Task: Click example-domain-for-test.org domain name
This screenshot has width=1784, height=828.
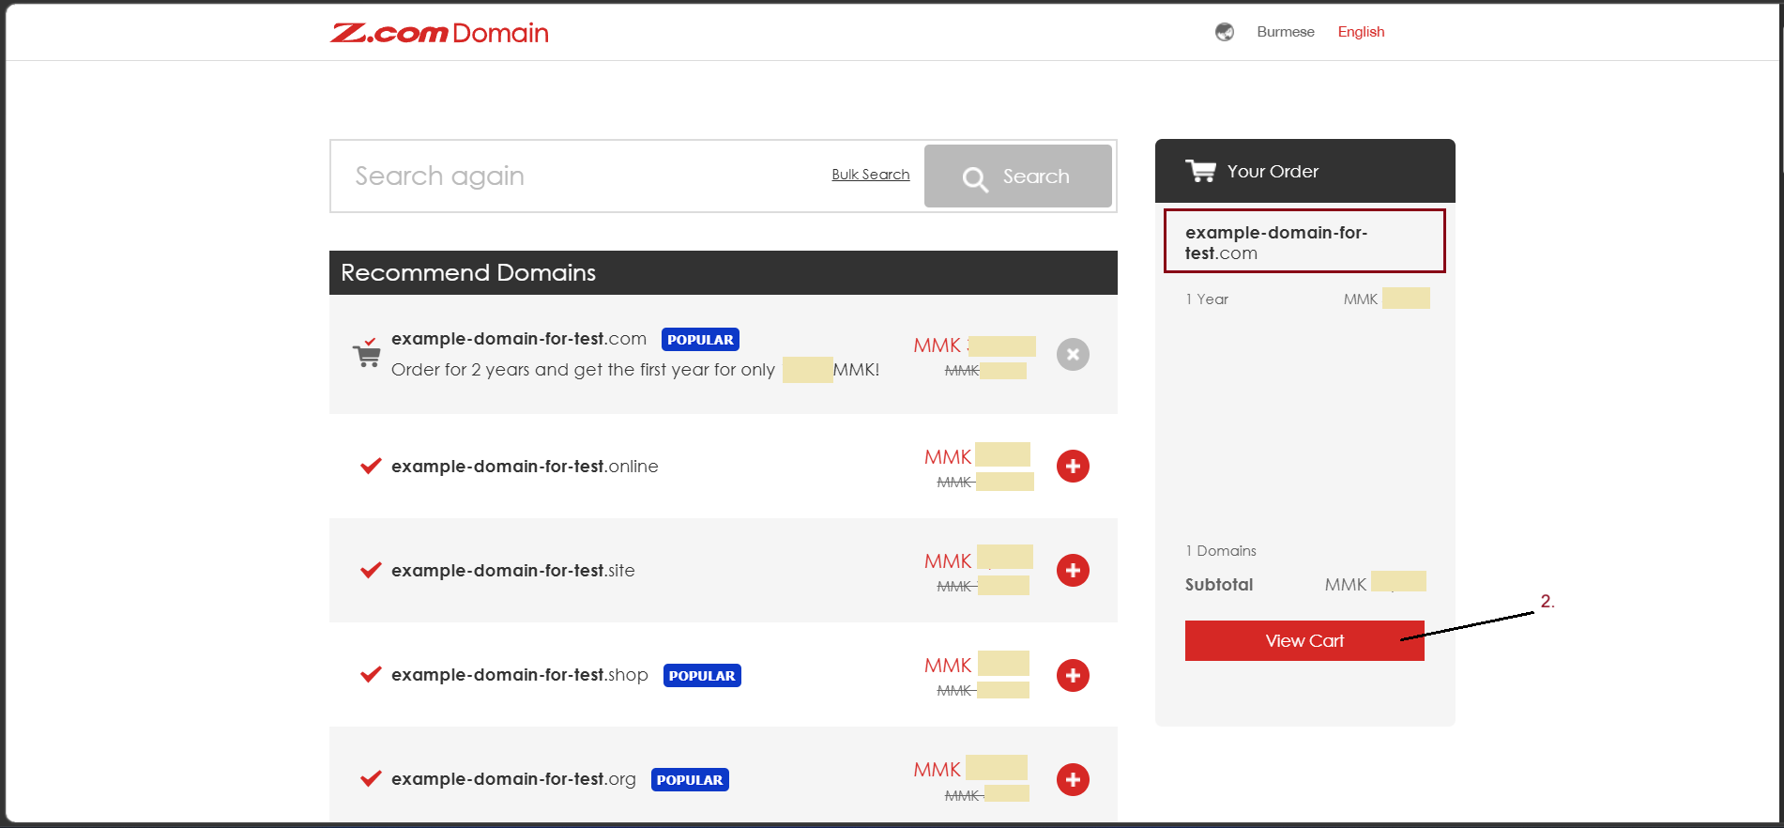Action: pyautogui.click(x=513, y=779)
